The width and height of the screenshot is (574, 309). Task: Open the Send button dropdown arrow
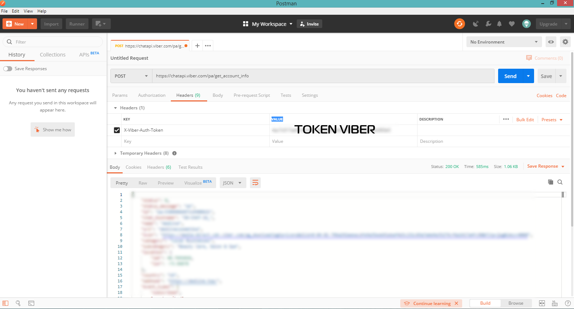coord(528,76)
